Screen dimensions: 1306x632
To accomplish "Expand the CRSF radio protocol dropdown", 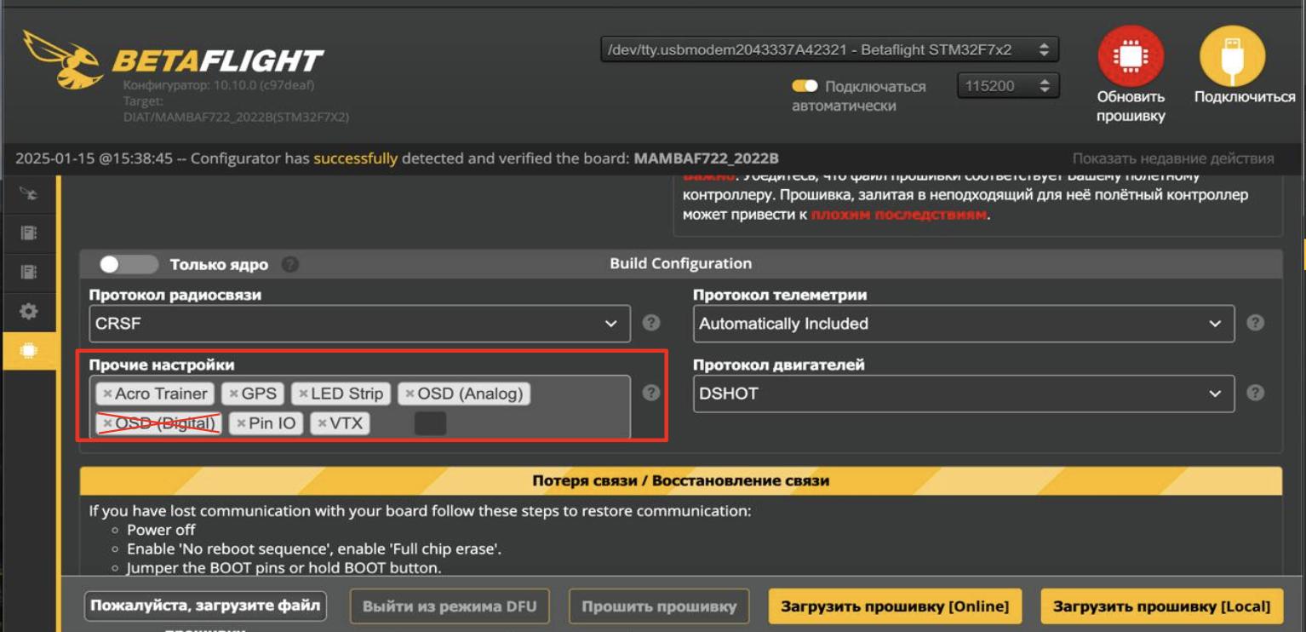I will coord(359,324).
